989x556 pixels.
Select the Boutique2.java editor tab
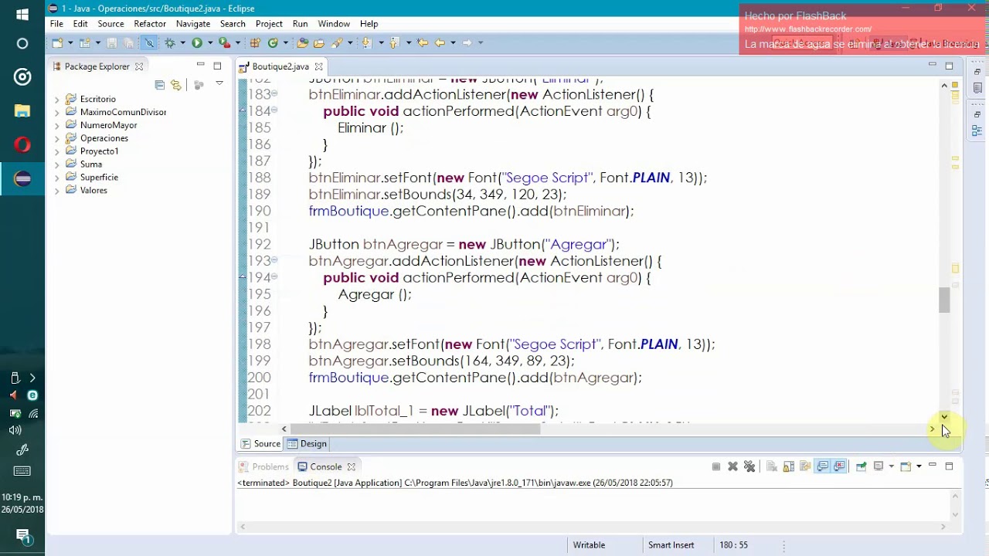(x=280, y=66)
